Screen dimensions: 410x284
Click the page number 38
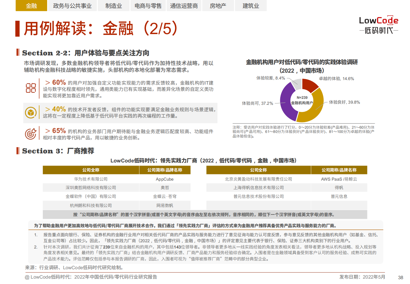click(401, 277)
